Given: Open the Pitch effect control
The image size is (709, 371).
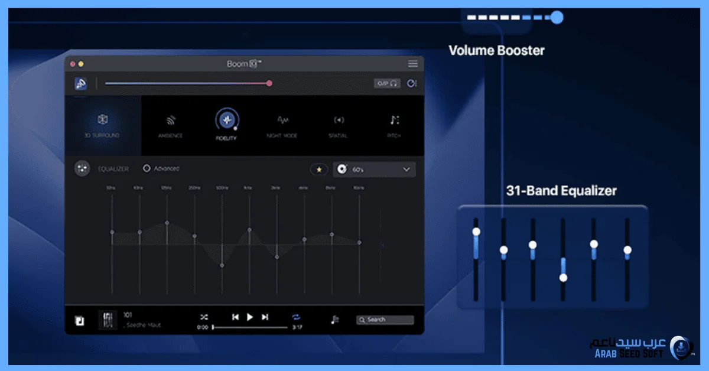Looking at the screenshot, I should pos(393,120).
